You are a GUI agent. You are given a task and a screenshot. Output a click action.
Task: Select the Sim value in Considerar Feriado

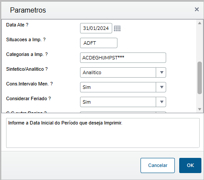coord(118,102)
